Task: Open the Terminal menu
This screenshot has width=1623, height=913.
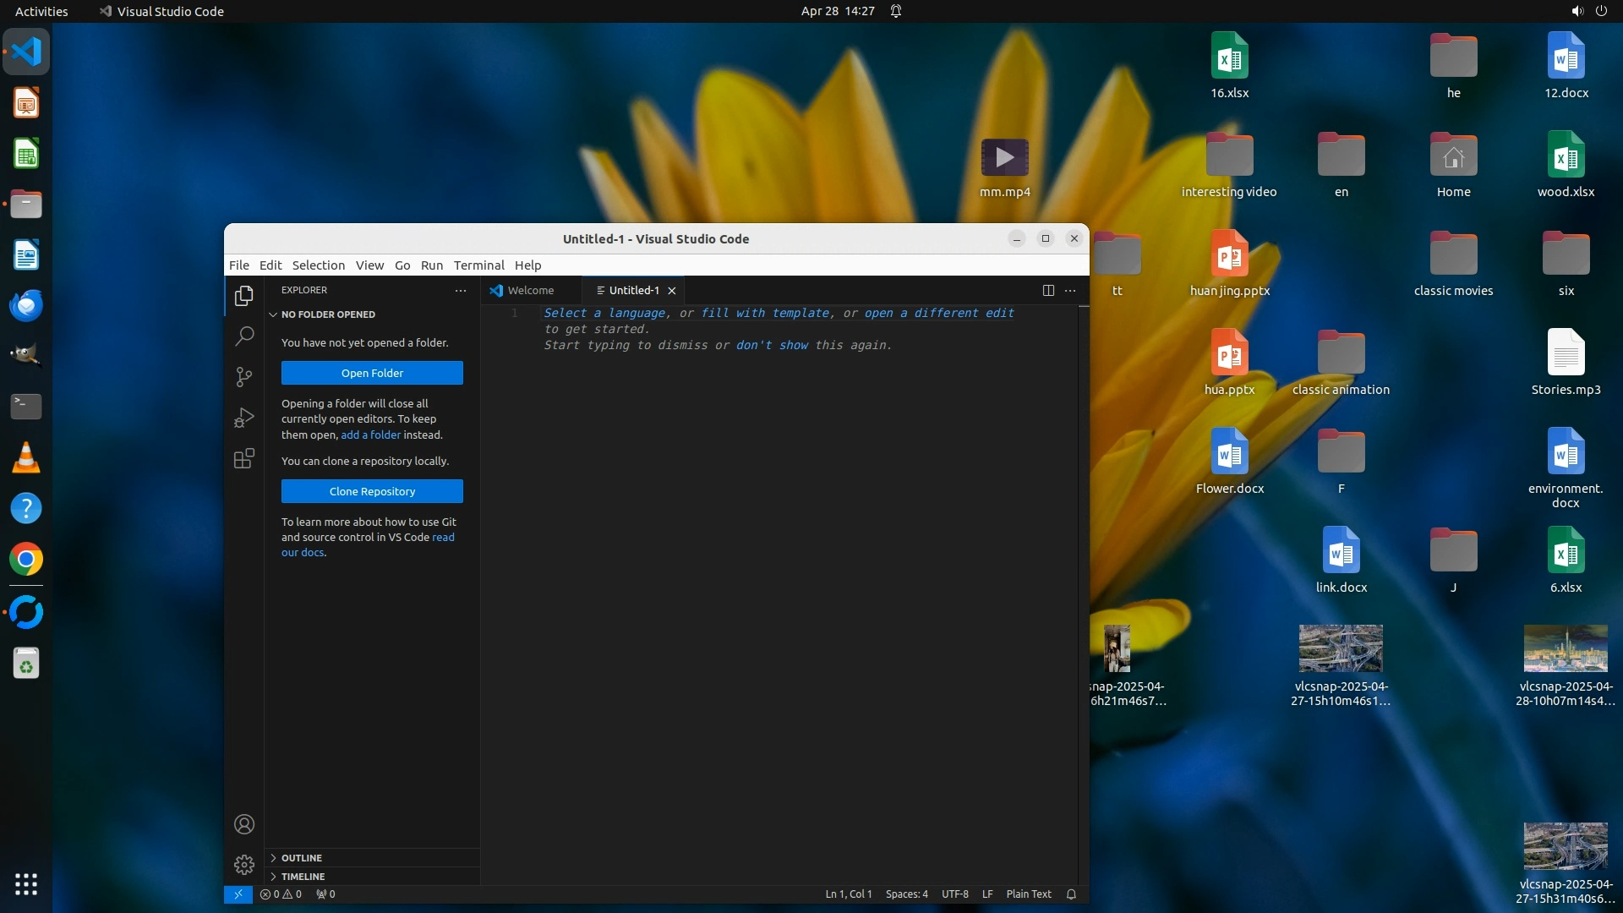Action: [478, 265]
